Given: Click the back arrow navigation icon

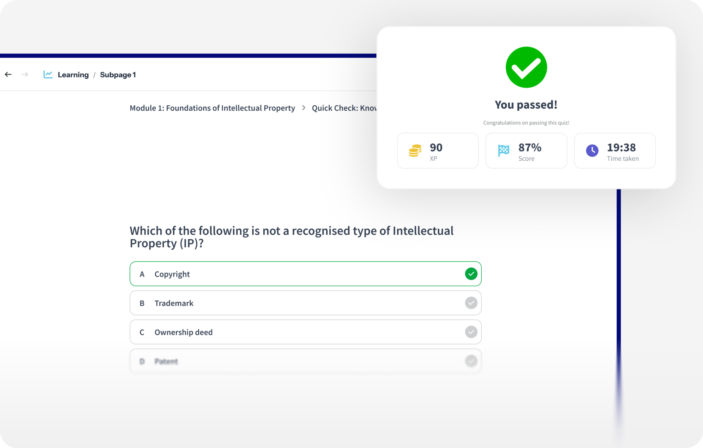Looking at the screenshot, I should point(8,75).
